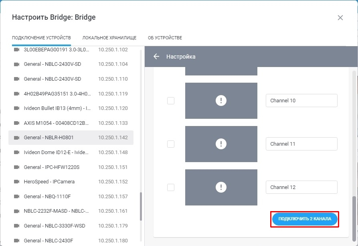Click the device list scrollbar thumb
Viewport: 358px width, 246px height.
141,206
